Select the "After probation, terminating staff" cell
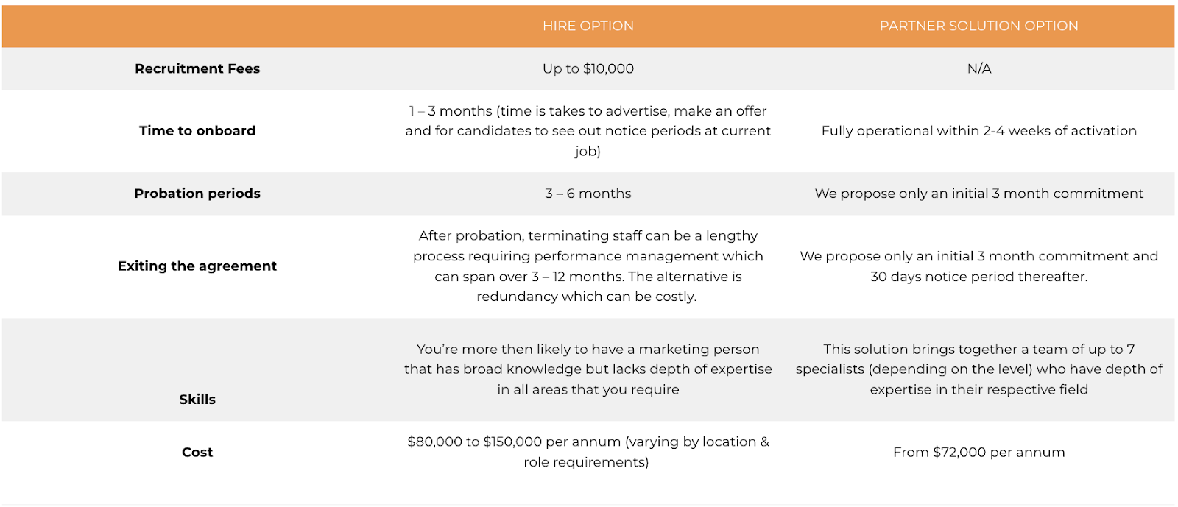The height and width of the screenshot is (507, 1178). pos(588,266)
